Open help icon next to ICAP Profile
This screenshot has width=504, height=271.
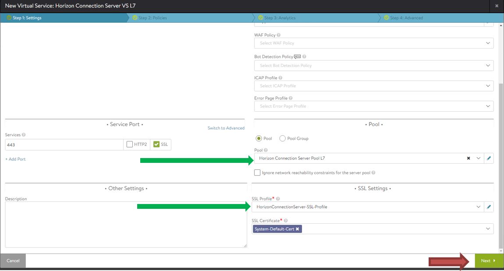[x=280, y=77]
